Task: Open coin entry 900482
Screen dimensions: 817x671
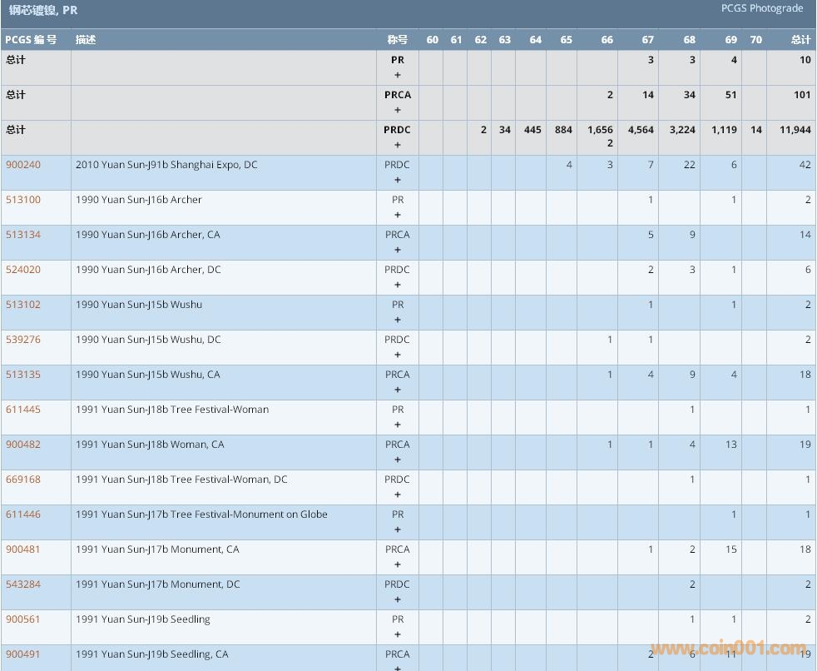Action: [x=23, y=445]
